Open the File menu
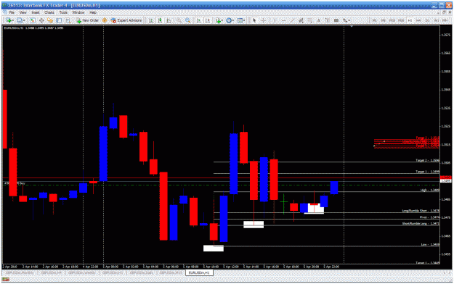The height and width of the screenshot is (284, 454). (12, 12)
